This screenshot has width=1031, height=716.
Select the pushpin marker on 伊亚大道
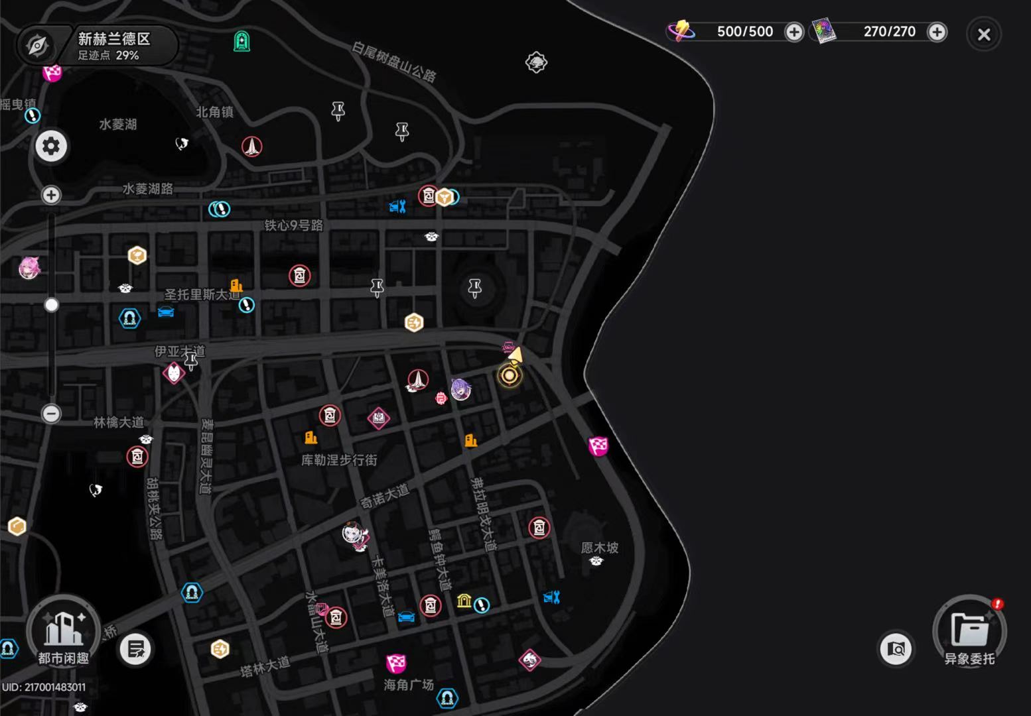pyautogui.click(x=191, y=361)
